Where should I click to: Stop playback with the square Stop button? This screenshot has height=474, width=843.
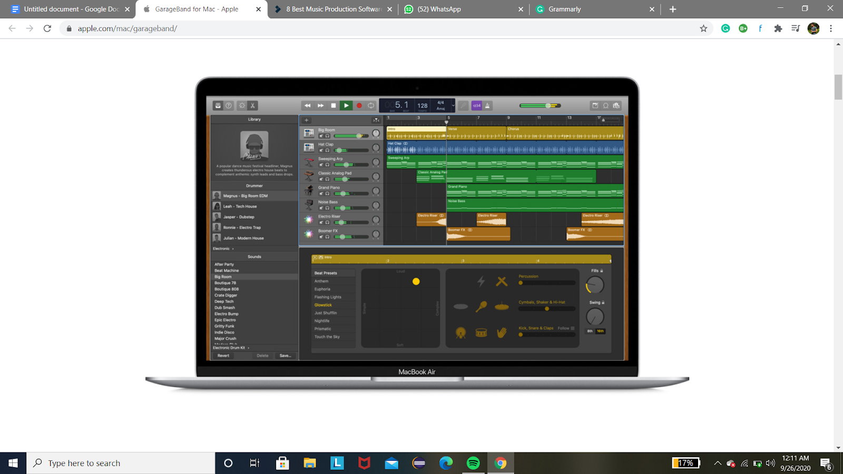click(x=333, y=105)
